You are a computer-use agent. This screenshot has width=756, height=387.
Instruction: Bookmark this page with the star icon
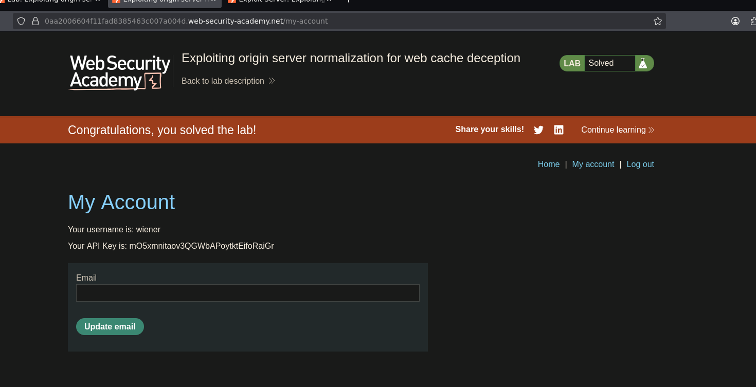657,21
